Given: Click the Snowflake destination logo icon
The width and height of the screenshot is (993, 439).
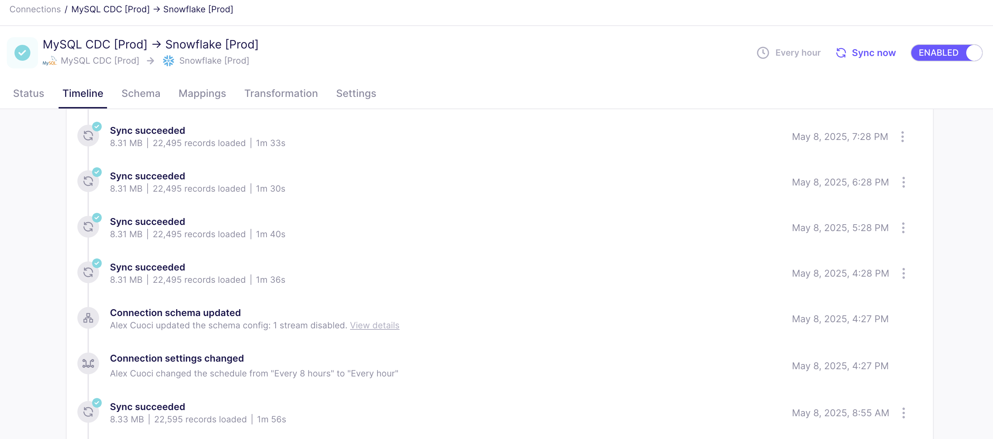Looking at the screenshot, I should pos(169,61).
